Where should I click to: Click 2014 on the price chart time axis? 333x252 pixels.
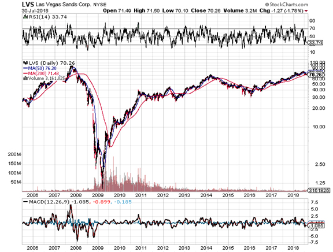click(x=206, y=195)
